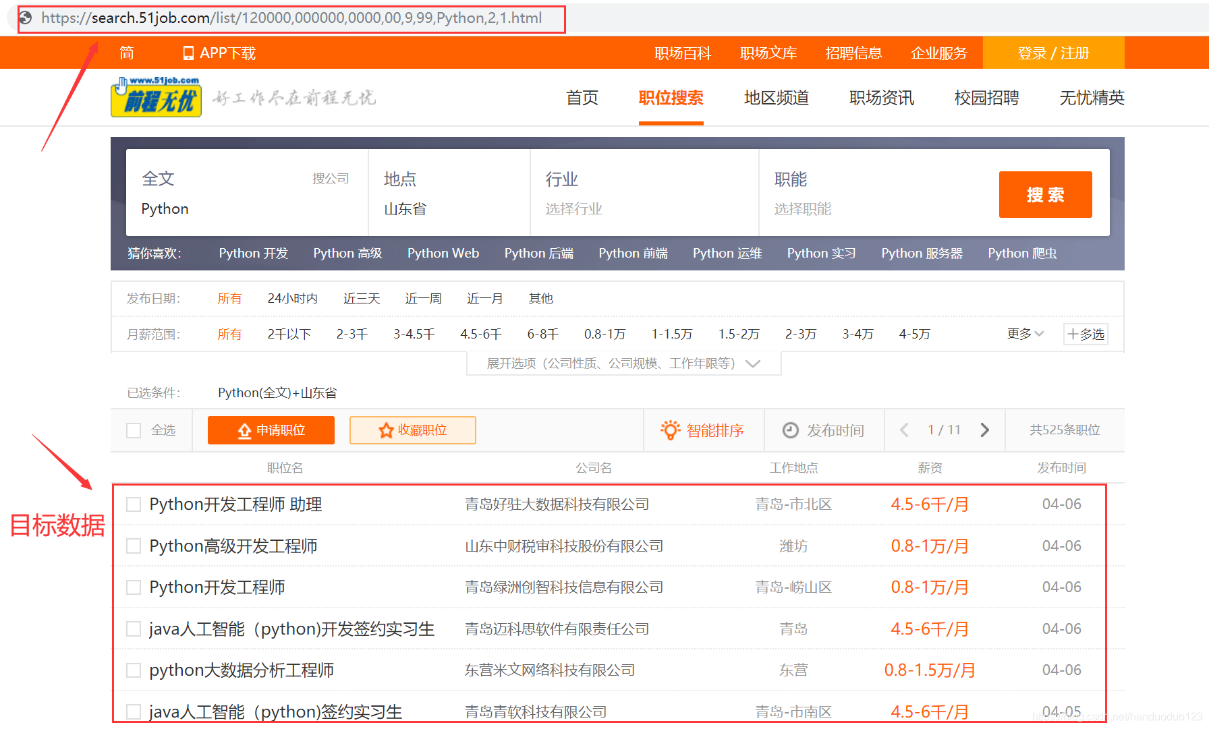The image size is (1209, 729).
Task: Click the site info icon in the address bar
Action: 26,18
